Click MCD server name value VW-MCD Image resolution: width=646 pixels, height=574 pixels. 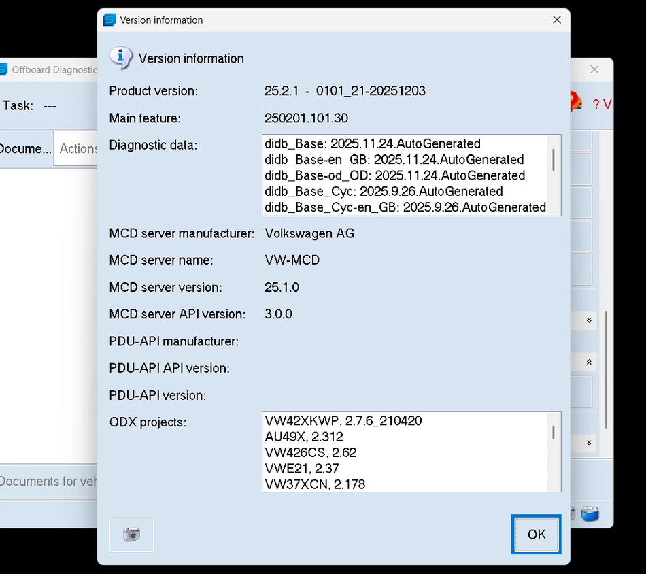click(x=292, y=260)
